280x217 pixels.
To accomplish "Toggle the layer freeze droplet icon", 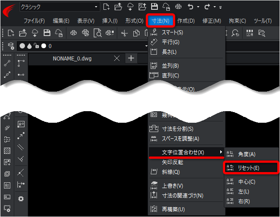I will 29,46.
